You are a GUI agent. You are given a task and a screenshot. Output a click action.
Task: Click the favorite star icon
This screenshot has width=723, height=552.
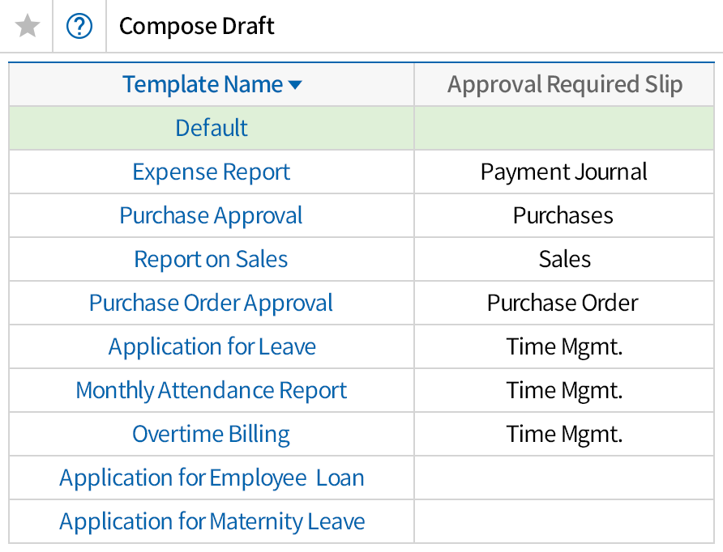28,27
